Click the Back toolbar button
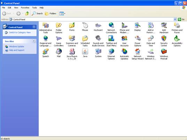The width and height of the screenshot is (187, 140). click(7, 14)
